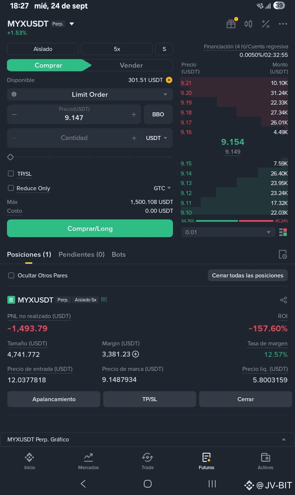295x495 pixels.
Task: Open order history icon next to Bots
Action: click(x=283, y=254)
